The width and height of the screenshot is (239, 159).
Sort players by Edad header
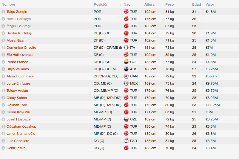[x=196, y=4]
